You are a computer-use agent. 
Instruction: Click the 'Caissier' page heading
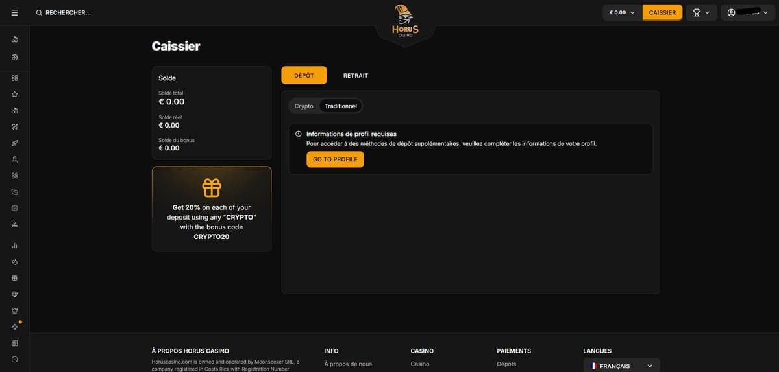[x=176, y=46]
